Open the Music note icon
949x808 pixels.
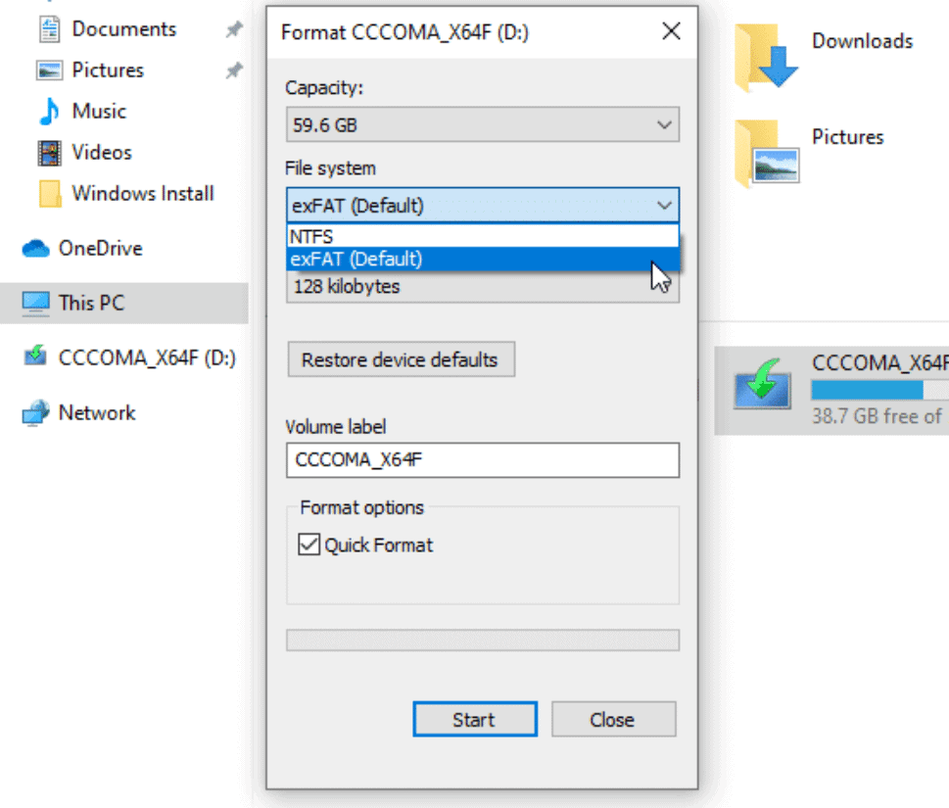(x=49, y=112)
